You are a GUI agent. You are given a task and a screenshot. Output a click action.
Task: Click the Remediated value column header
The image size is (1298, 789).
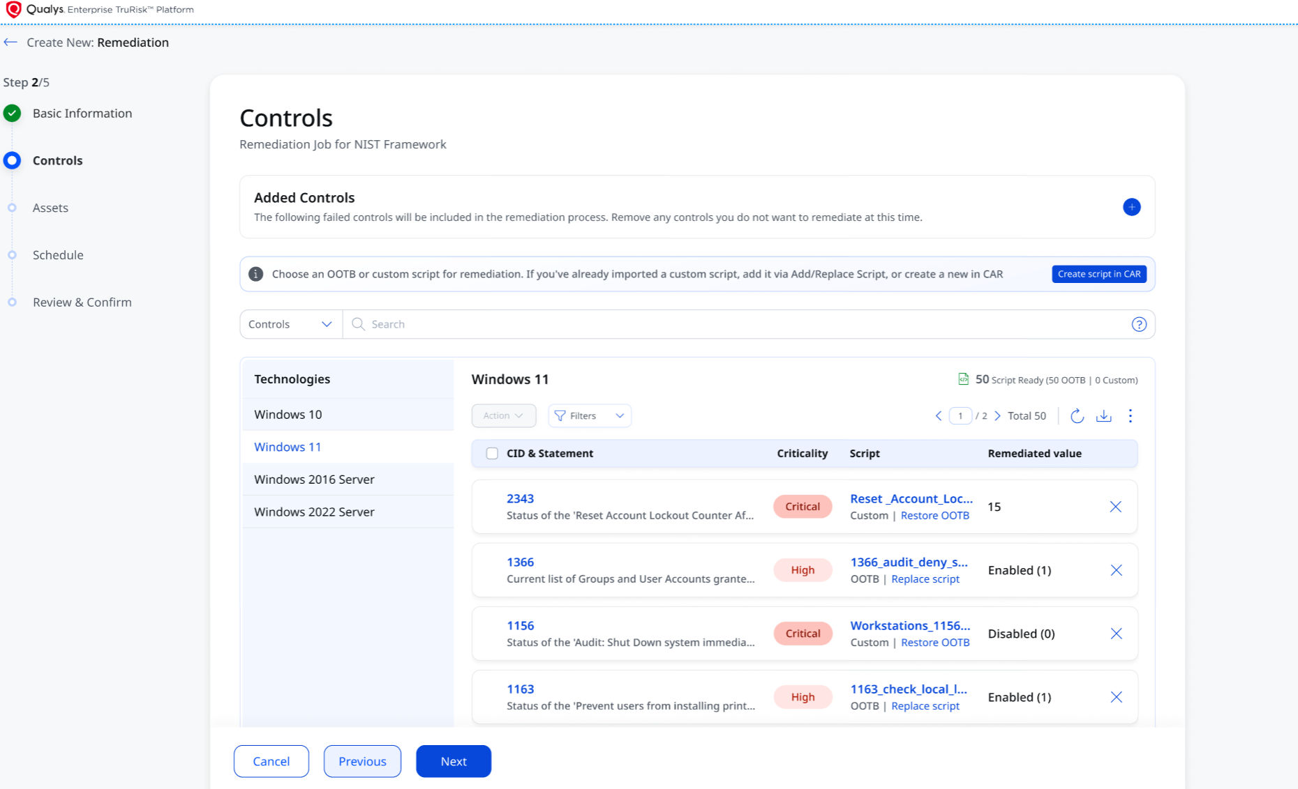pos(1034,454)
